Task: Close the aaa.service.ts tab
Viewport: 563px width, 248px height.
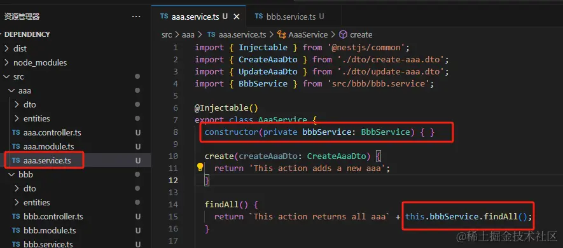Action: tap(237, 17)
